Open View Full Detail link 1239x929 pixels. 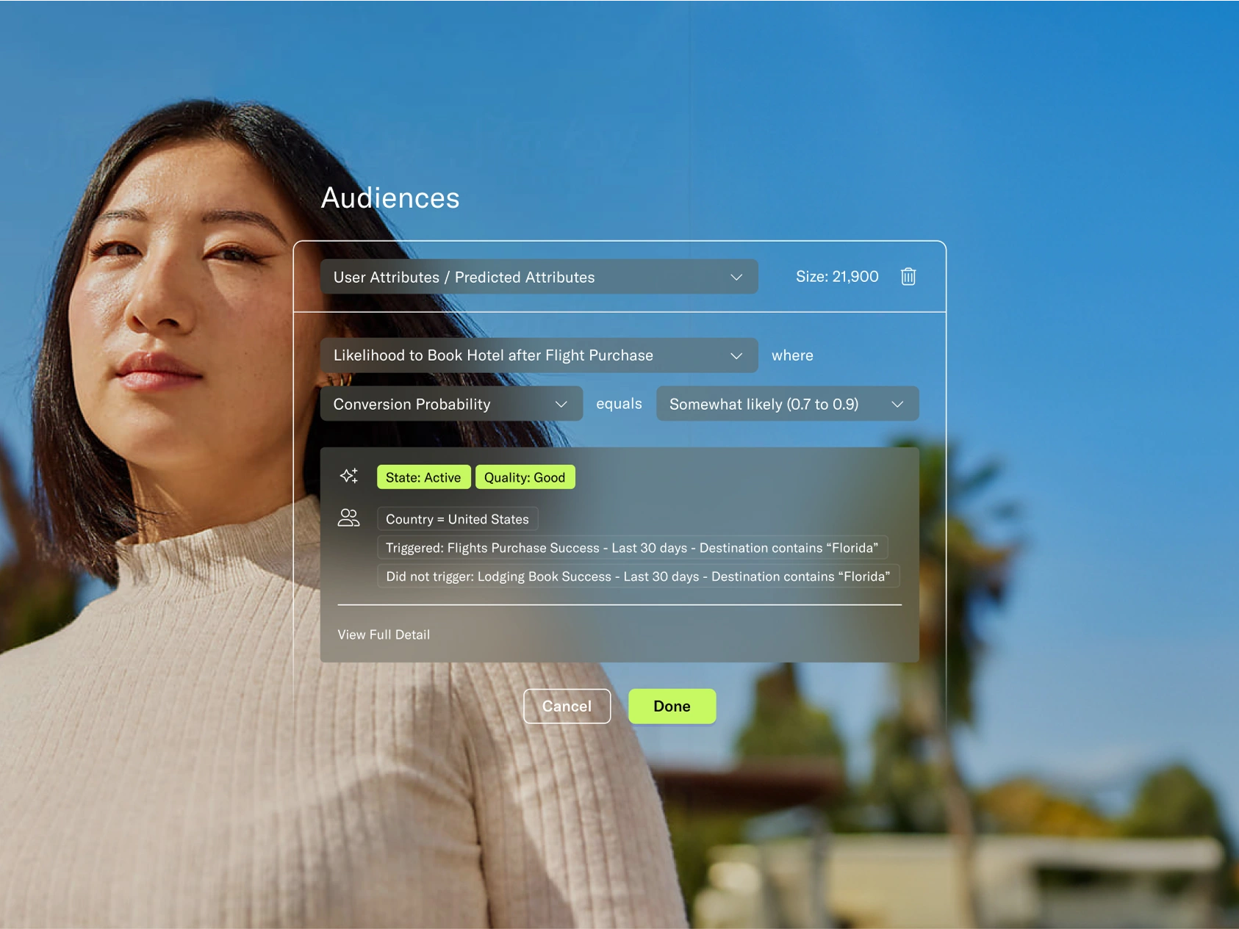pos(384,635)
